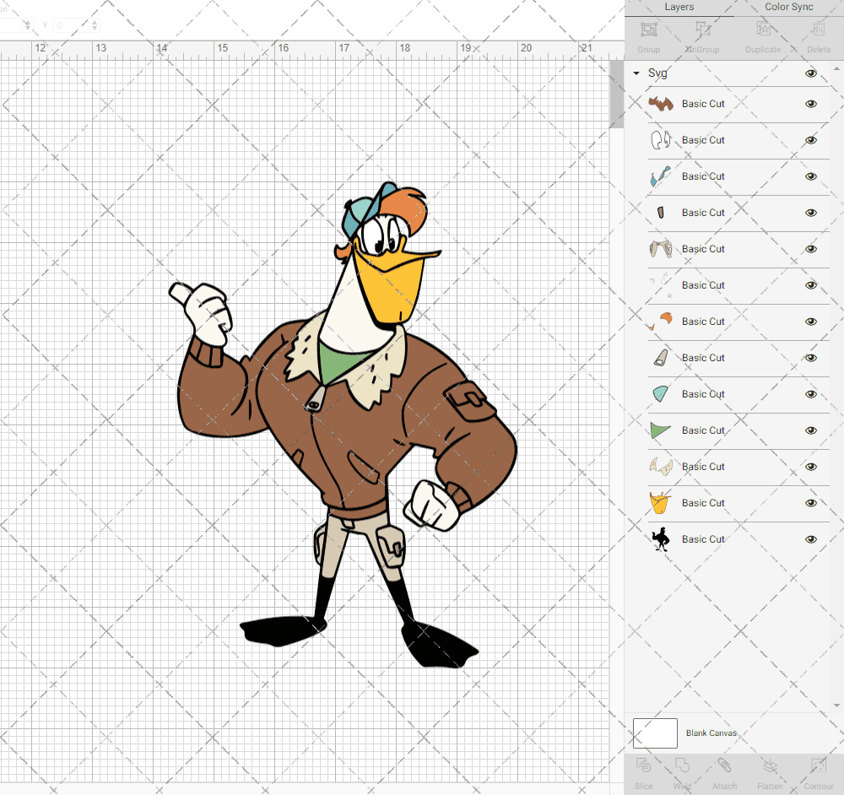Hide the small brown zipper pull layer
This screenshot has width=844, height=795.
pos(811,213)
